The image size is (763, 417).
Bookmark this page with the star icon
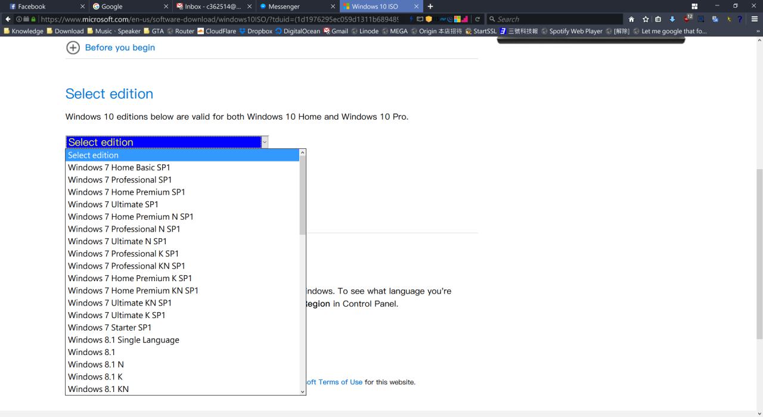pyautogui.click(x=646, y=19)
